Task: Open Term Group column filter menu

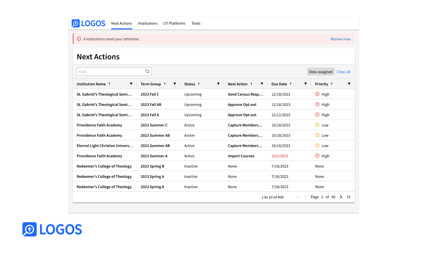Action: [x=175, y=84]
